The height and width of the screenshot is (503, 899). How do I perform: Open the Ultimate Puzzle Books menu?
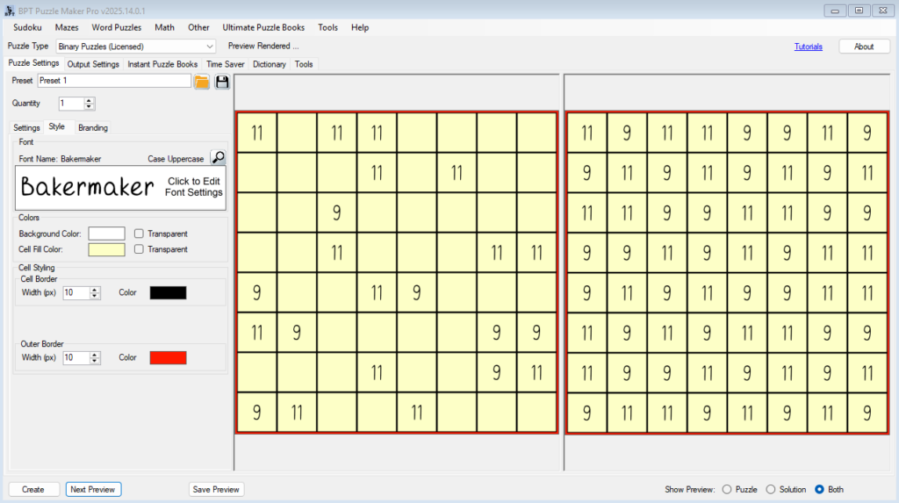(263, 27)
